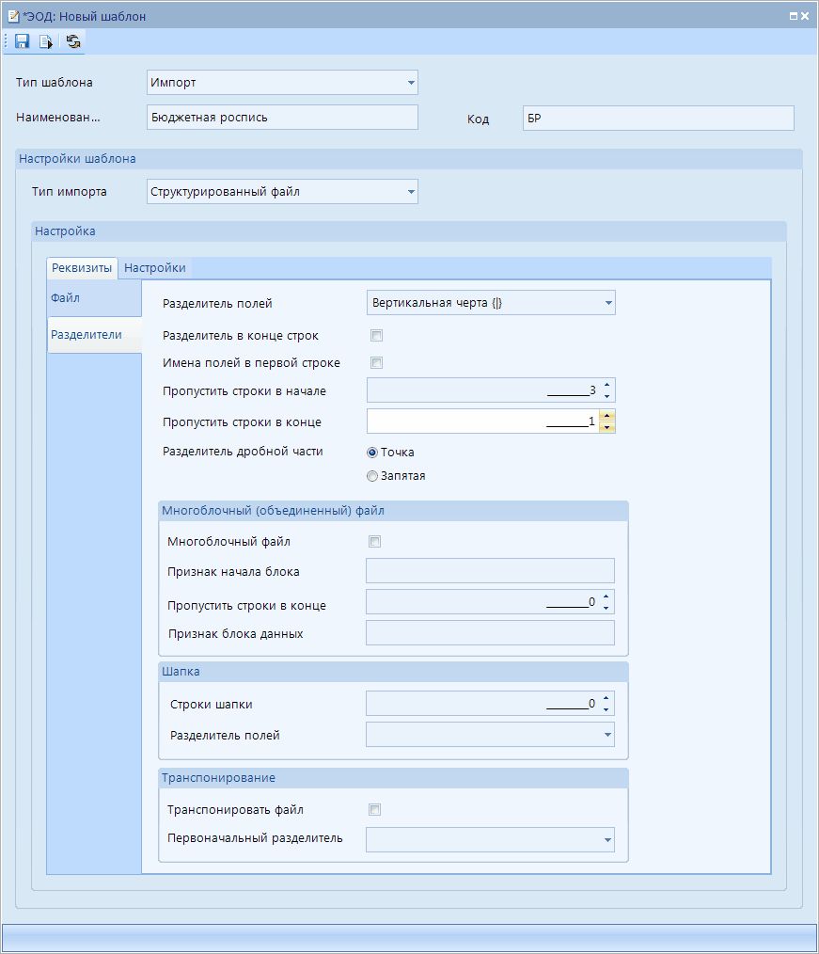Viewport: 819px width, 954px height.
Task: Switch to the Настройки tab
Action: pos(155,268)
